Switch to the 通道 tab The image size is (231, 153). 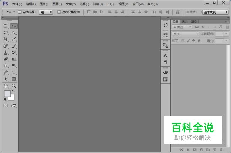click(184, 22)
